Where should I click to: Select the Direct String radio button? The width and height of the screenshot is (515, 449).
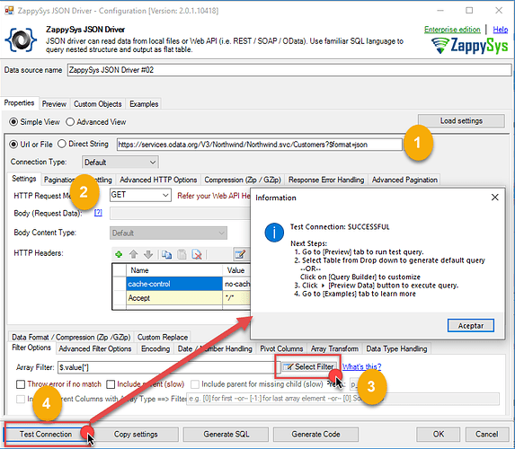[x=62, y=144]
